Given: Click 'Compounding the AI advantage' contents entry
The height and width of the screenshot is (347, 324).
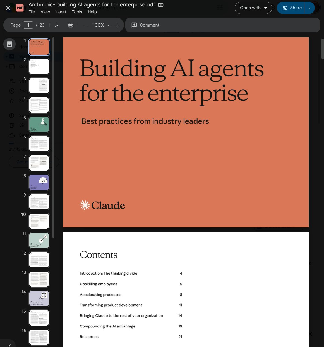Looking at the screenshot, I should [x=107, y=326].
